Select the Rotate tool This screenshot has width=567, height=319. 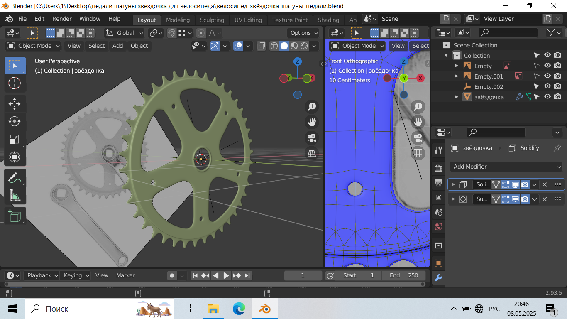15,121
